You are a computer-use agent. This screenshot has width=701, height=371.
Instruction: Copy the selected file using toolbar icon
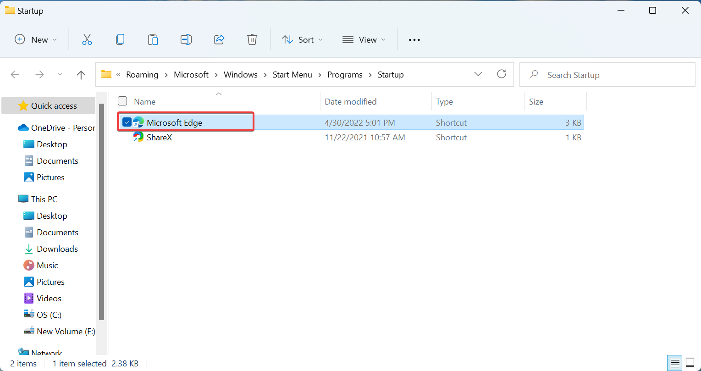tap(120, 39)
